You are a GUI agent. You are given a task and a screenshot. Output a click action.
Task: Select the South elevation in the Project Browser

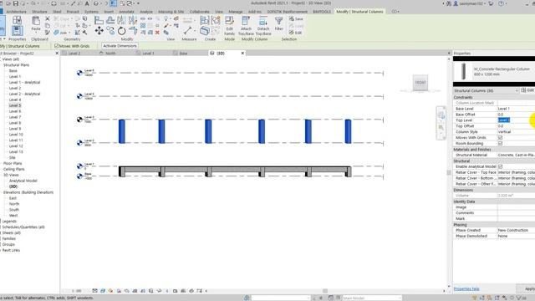coord(14,210)
